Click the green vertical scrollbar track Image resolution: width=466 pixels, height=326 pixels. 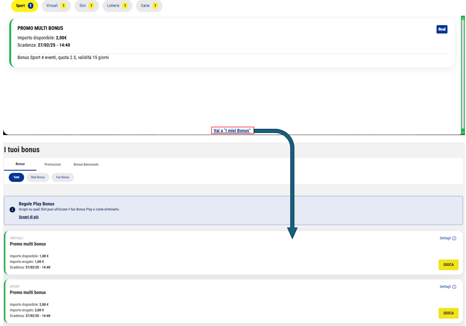(x=463, y=73)
